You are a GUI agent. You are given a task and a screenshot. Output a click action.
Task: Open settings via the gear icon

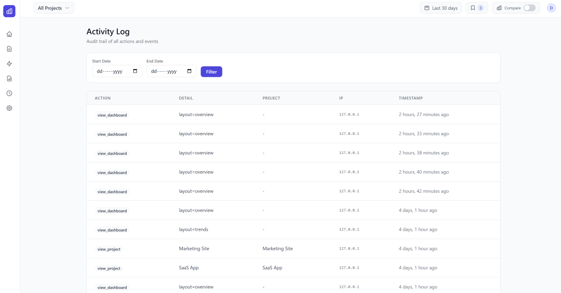9,108
